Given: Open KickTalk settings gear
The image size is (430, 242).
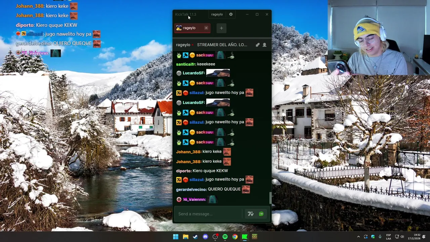Looking at the screenshot, I should 231,14.
